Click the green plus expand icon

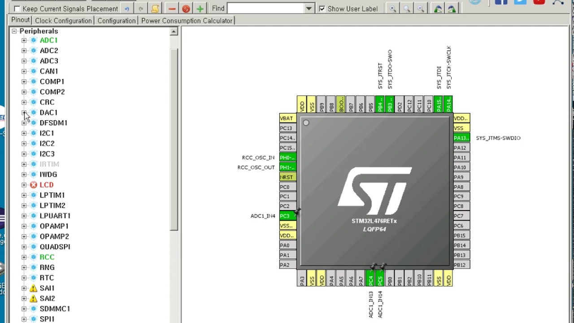pos(200,9)
